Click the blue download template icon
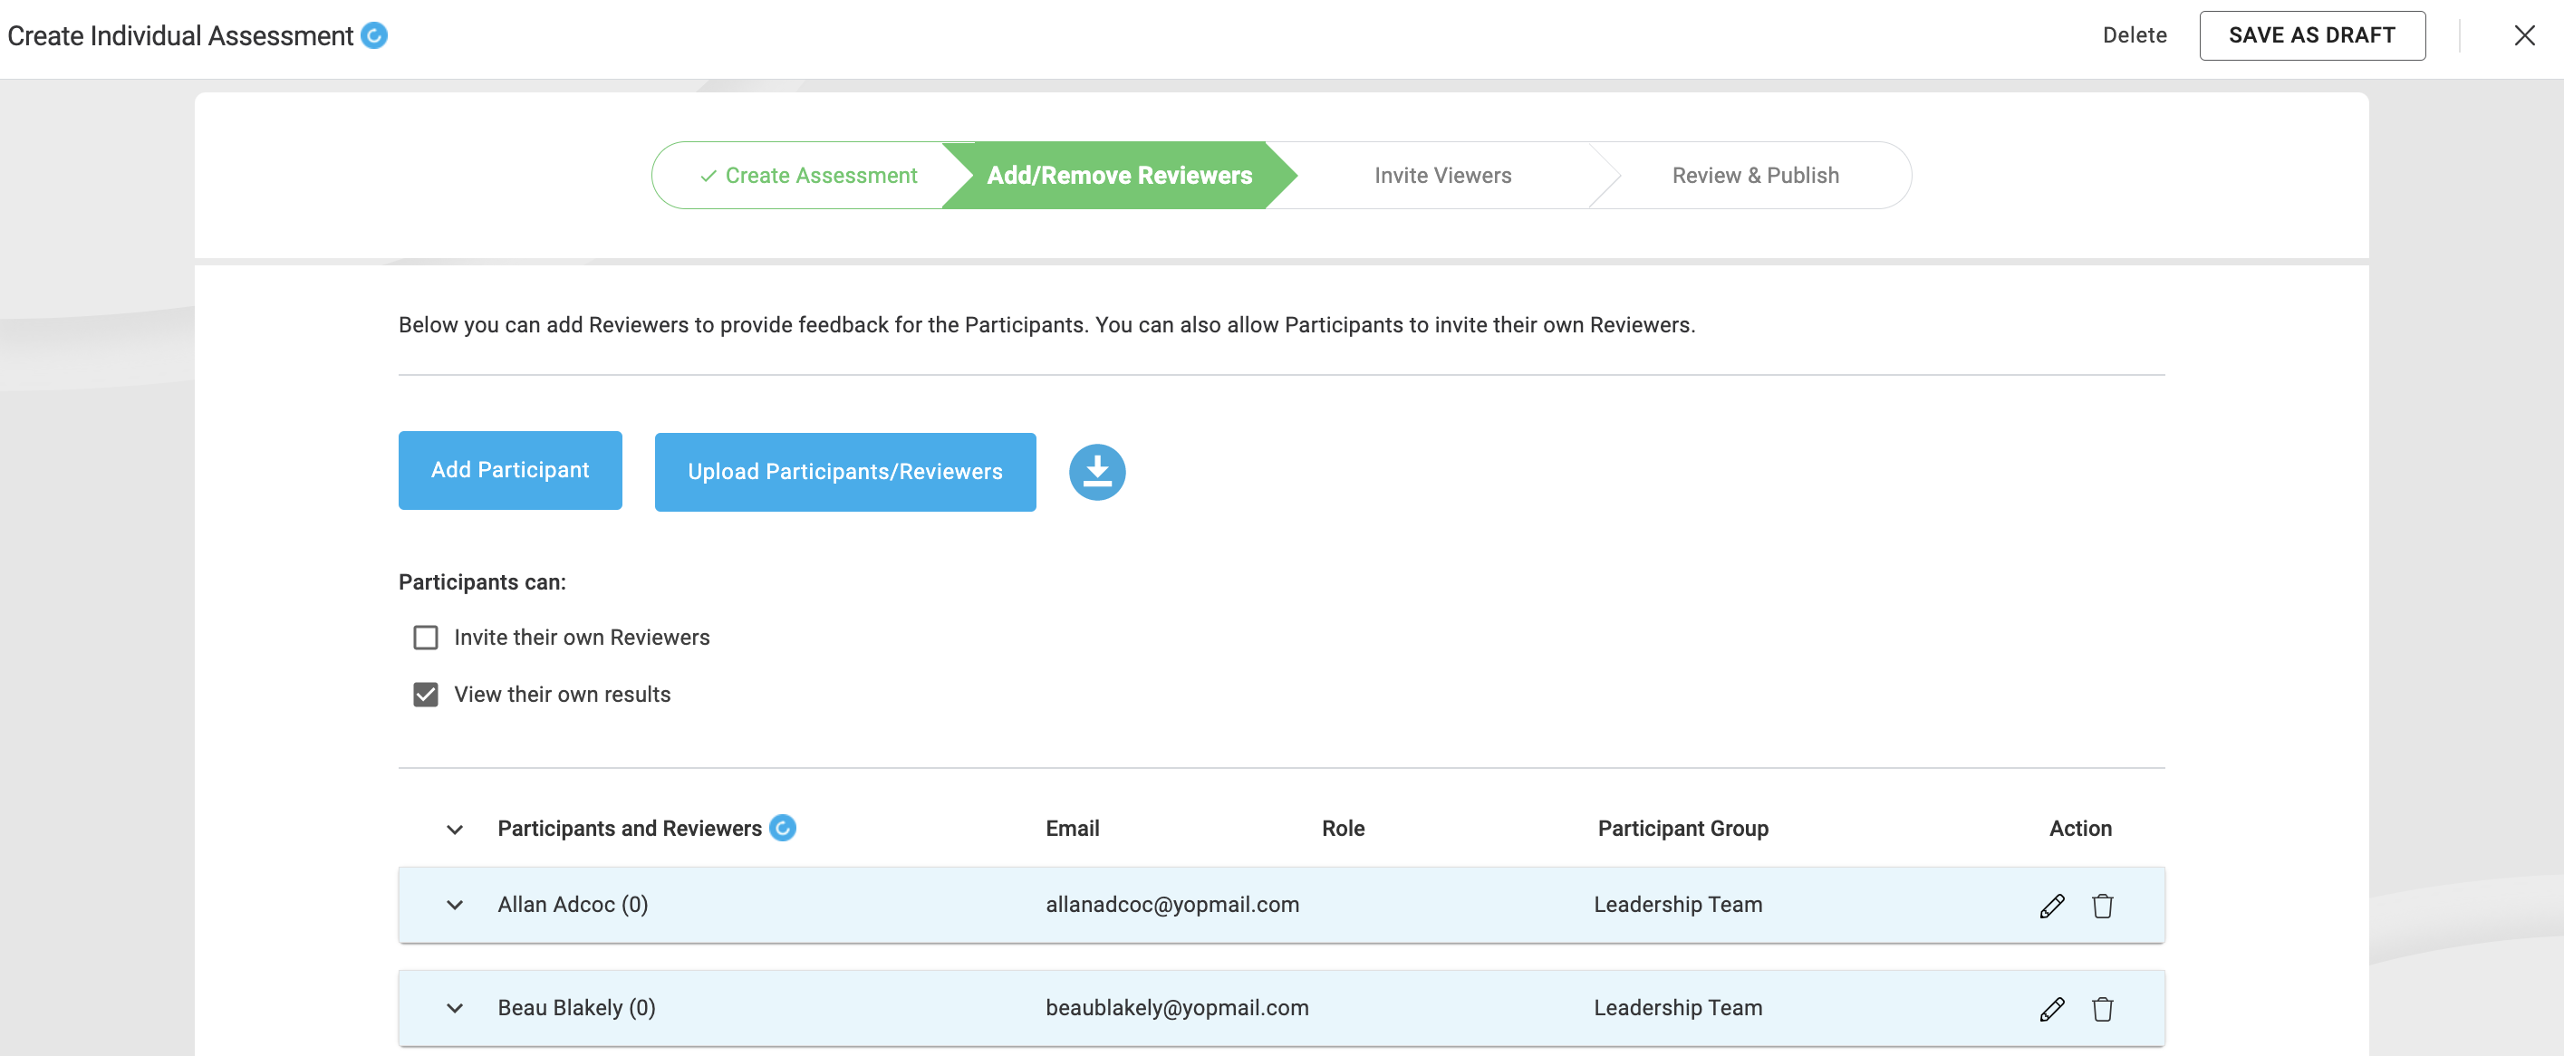 tap(1097, 472)
